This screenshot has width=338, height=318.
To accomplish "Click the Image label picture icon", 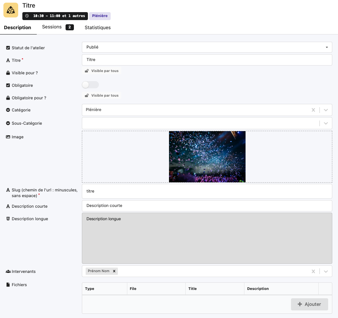I will coord(8,137).
